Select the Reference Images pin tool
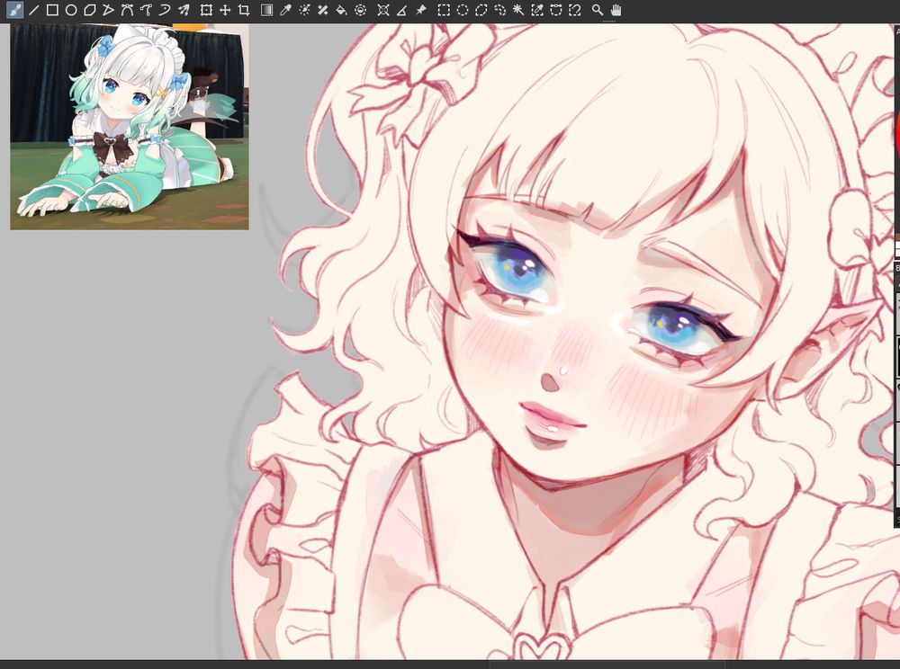Image resolution: width=900 pixels, height=669 pixels. [420, 10]
